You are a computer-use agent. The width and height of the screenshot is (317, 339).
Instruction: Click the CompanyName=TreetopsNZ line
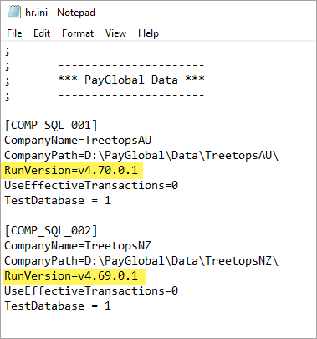click(x=78, y=245)
